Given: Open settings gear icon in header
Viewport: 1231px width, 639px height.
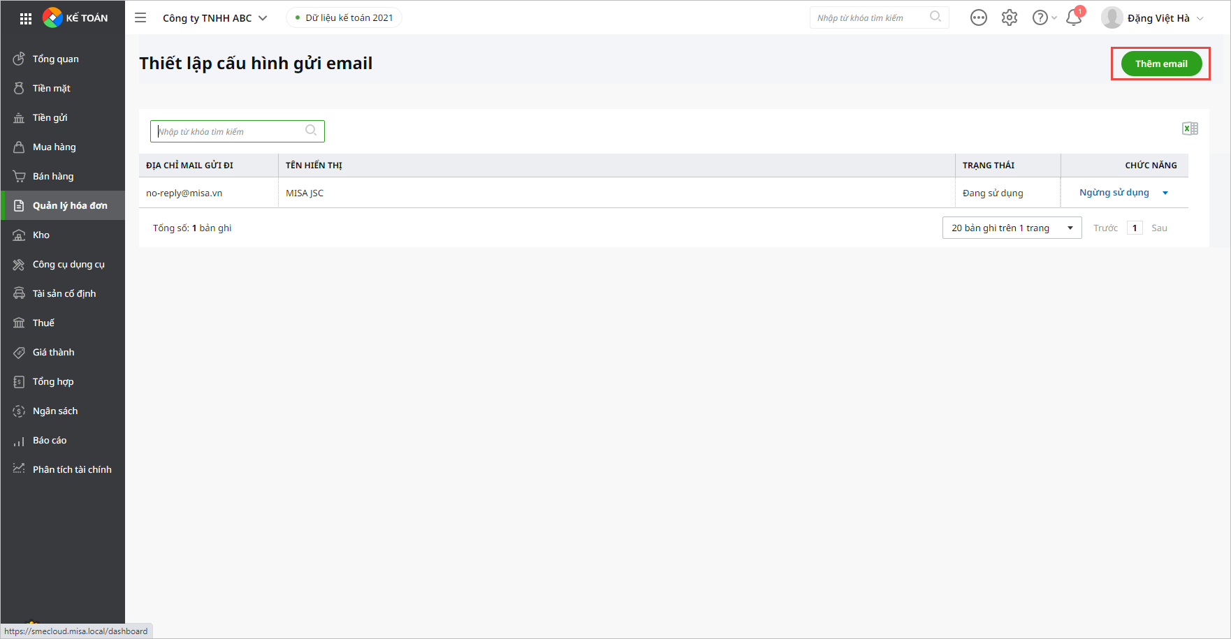Looking at the screenshot, I should [x=1009, y=18].
